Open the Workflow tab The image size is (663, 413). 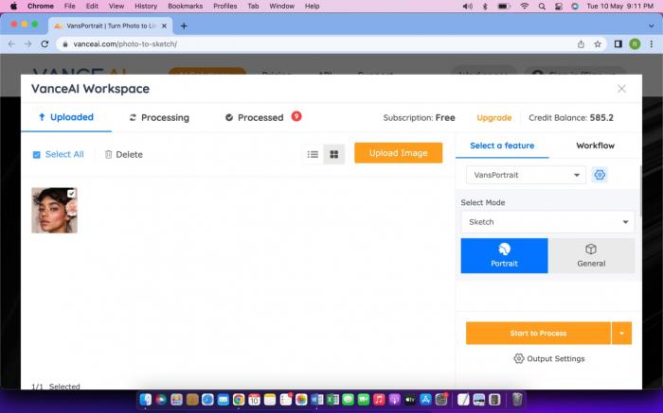(x=595, y=146)
